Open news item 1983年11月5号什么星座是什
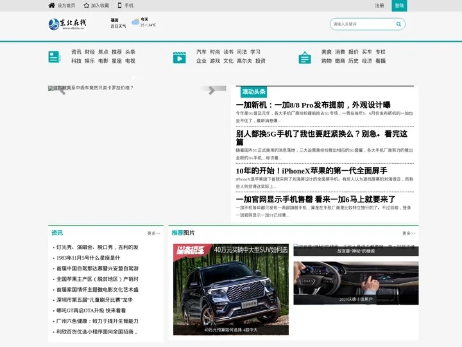Image resolution: width=462 pixels, height=347 pixels. tap(89, 258)
